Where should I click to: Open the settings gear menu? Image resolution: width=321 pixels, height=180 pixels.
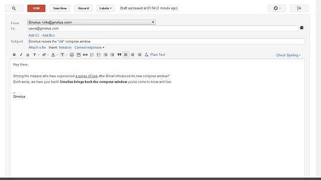(277, 8)
